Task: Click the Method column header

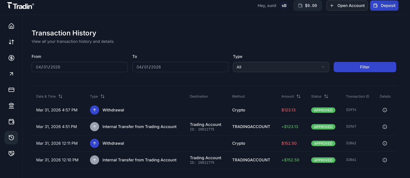Action: click(x=238, y=96)
